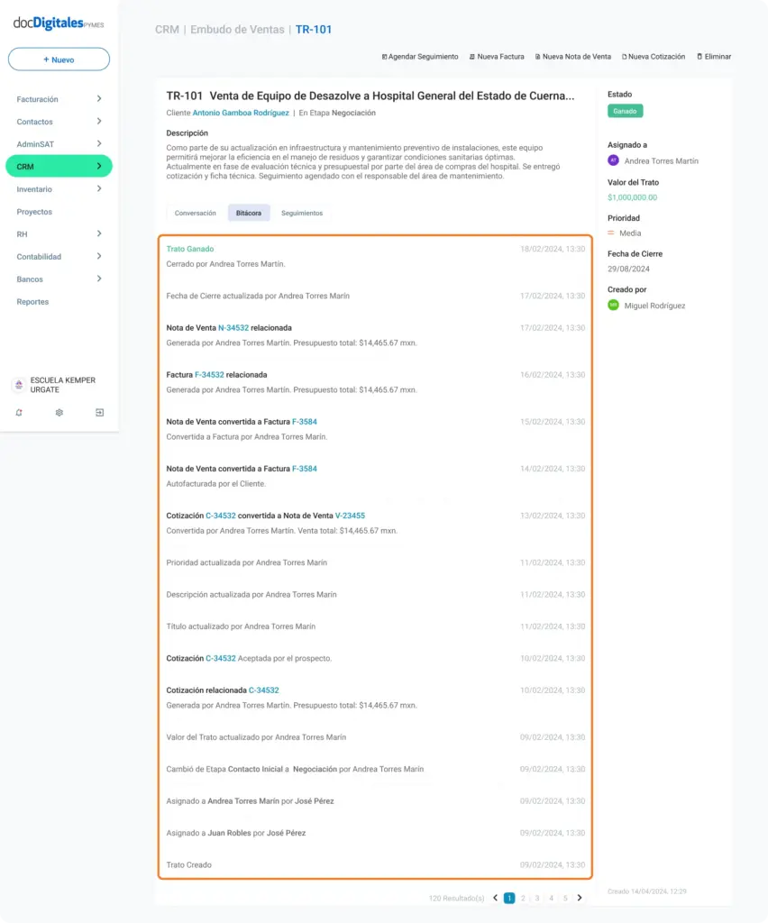Open Proyectos in the sidebar
Image resolution: width=768 pixels, height=923 pixels.
pos(34,211)
